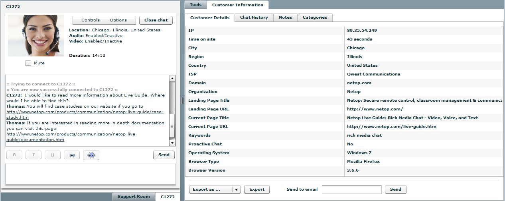Enable the Mute checkbox
The image size is (505, 201).
pos(28,63)
